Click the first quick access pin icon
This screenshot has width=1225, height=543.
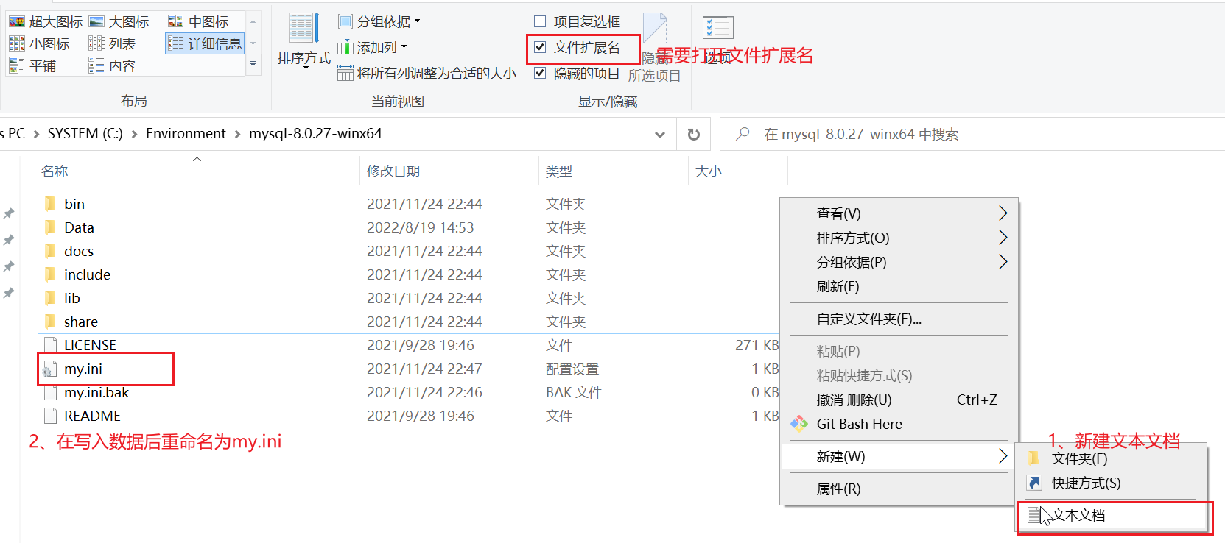coord(9,213)
